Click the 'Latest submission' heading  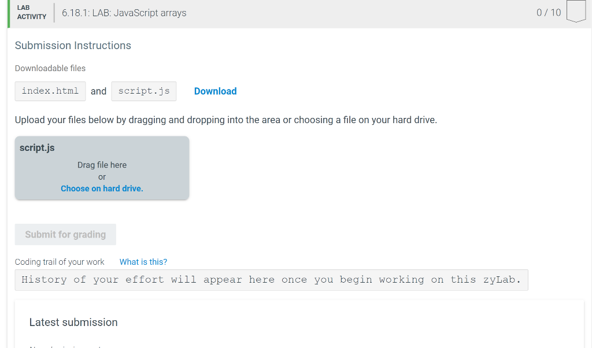pyautogui.click(x=73, y=323)
